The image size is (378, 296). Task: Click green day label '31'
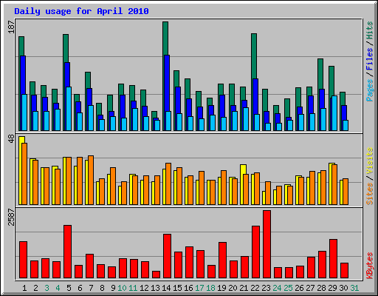[354, 288]
